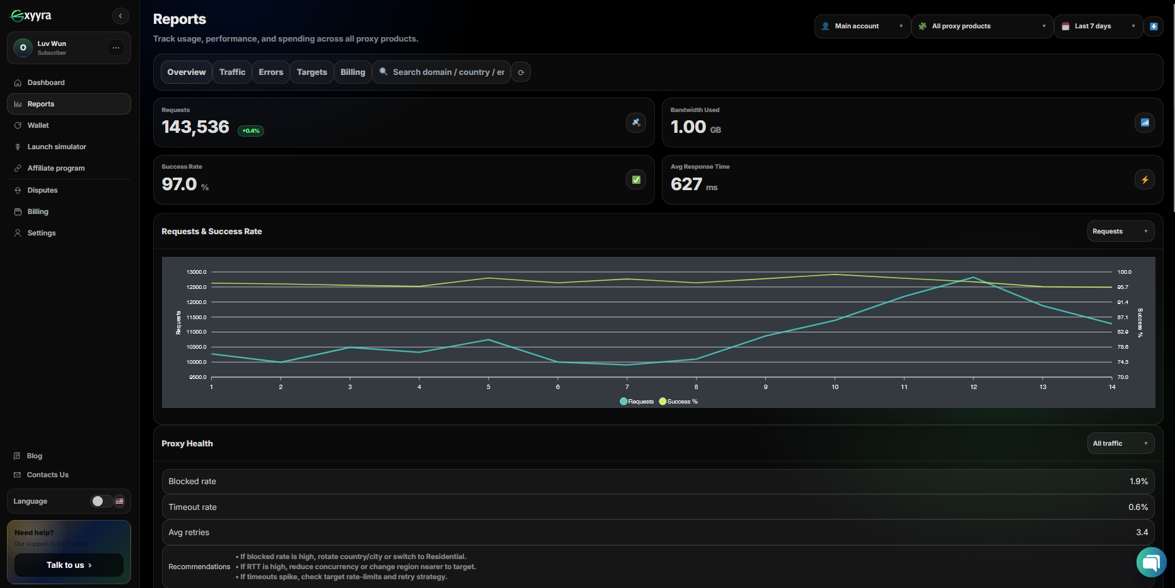This screenshot has width=1175, height=588.
Task: Open the live chat bubble
Action: [x=1151, y=562]
